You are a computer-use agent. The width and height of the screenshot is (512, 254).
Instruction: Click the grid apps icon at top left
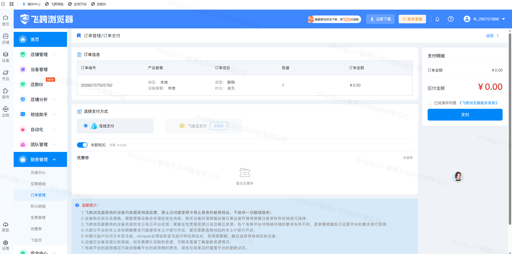pos(12,4)
